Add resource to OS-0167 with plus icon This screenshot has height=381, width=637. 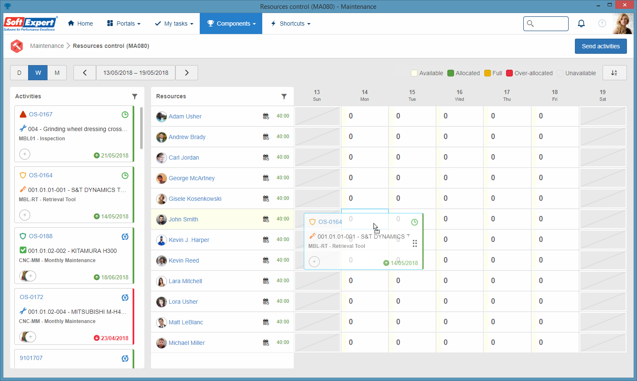point(25,154)
